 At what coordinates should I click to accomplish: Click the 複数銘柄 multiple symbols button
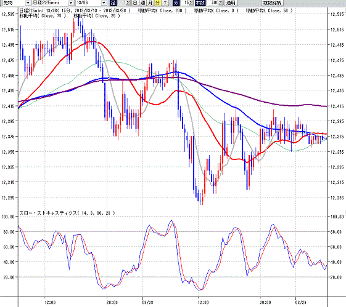click(x=273, y=3)
